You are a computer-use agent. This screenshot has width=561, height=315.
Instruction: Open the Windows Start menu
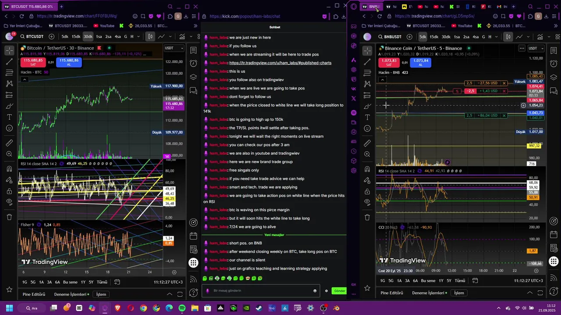(x=9, y=308)
